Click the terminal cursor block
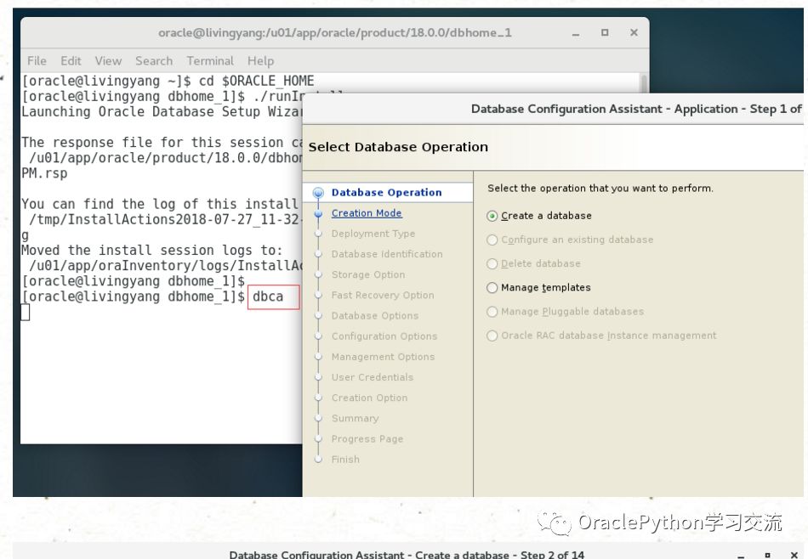This screenshot has height=559, width=808. tap(26, 313)
